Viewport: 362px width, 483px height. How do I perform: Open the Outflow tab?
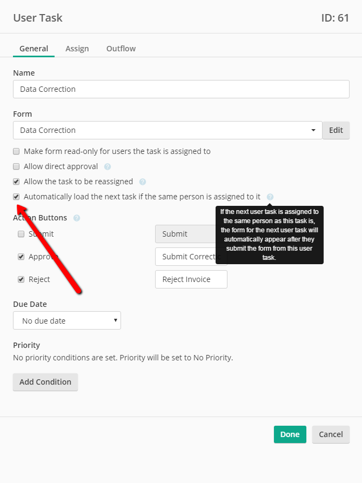[121, 49]
